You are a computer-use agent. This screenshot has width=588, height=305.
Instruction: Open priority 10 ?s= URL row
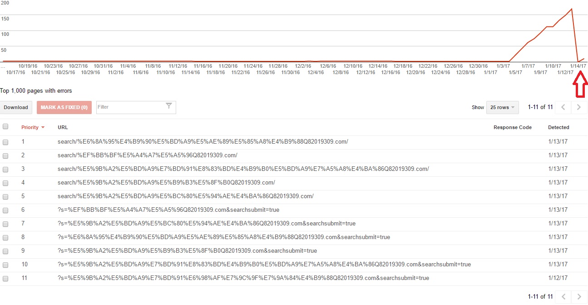[264, 265]
